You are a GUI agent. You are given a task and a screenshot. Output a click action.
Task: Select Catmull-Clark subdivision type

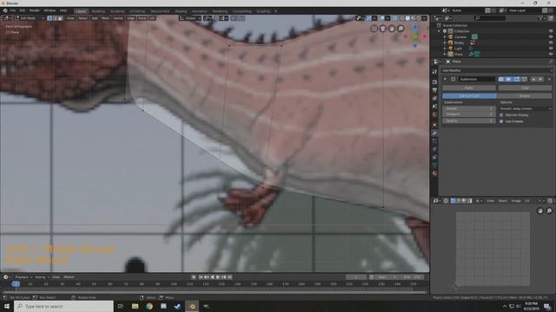[x=469, y=96]
